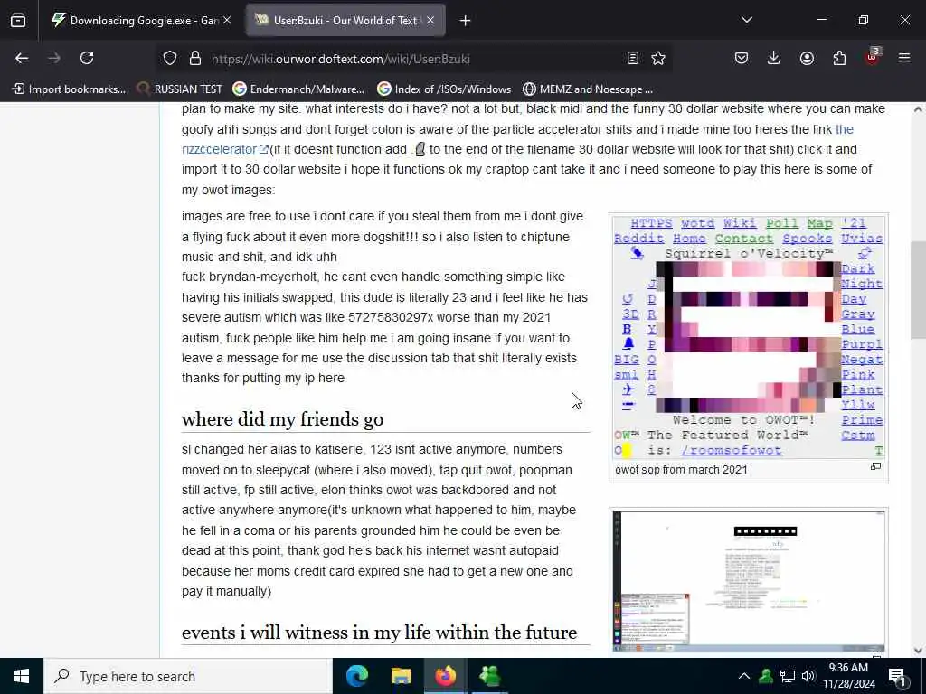Screen dimensions: 926x694
Task: Click the where did my friends go heading
Action: tap(282, 419)
